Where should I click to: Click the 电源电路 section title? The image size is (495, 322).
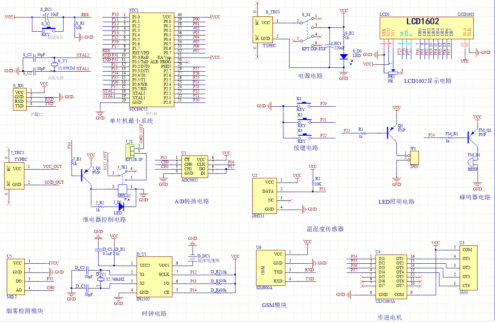click(310, 76)
